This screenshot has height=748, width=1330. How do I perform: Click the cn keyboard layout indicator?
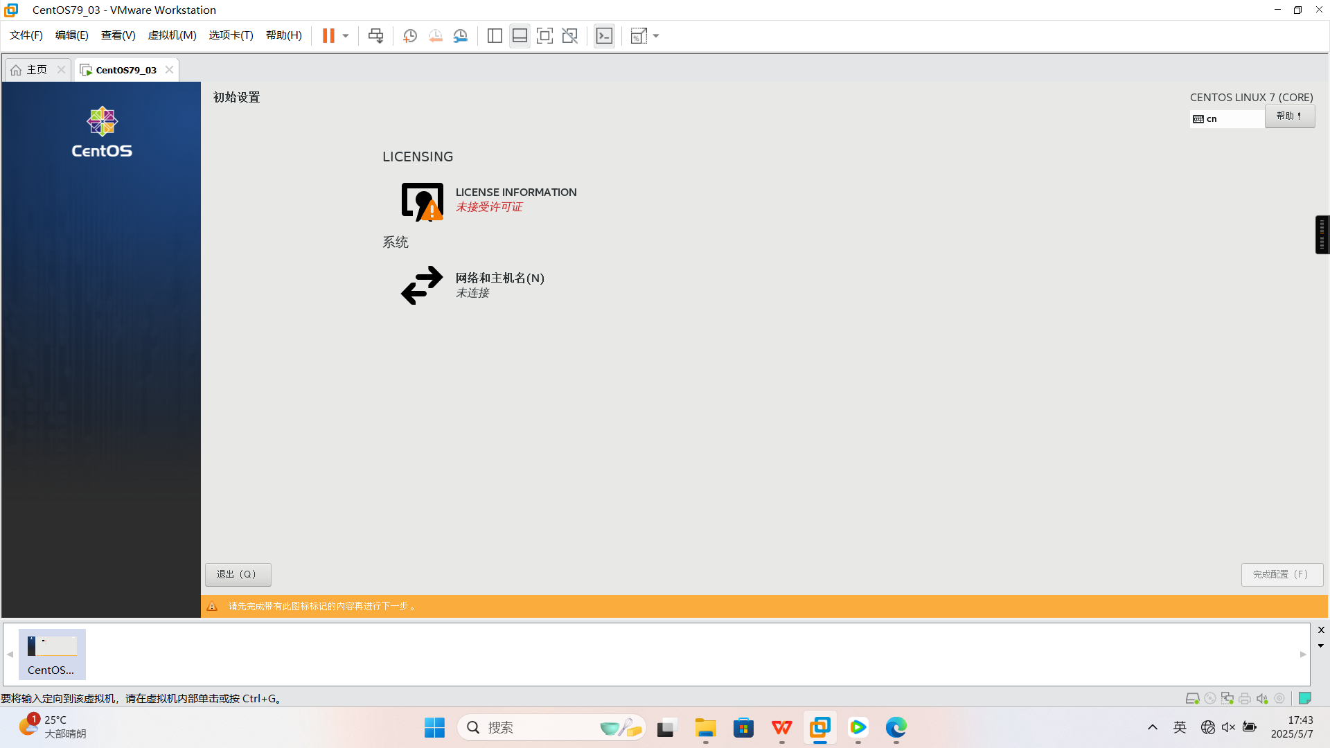coord(1227,119)
